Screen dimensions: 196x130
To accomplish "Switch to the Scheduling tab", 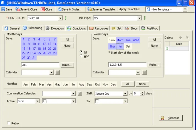I will 33,28.
